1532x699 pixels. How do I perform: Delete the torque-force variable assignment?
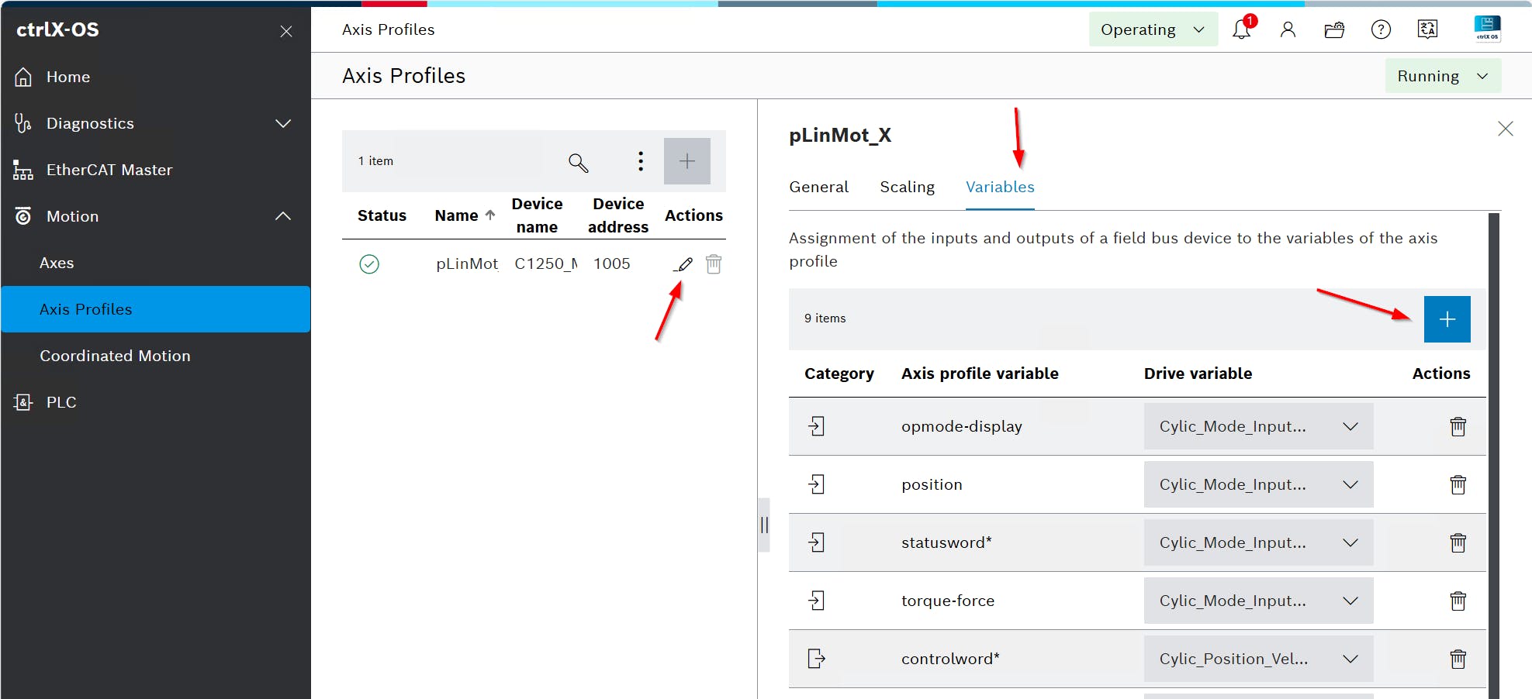[1458, 601]
